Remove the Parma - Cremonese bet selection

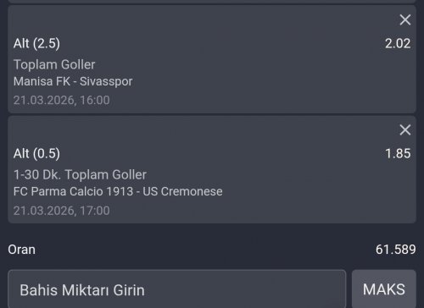(x=405, y=130)
